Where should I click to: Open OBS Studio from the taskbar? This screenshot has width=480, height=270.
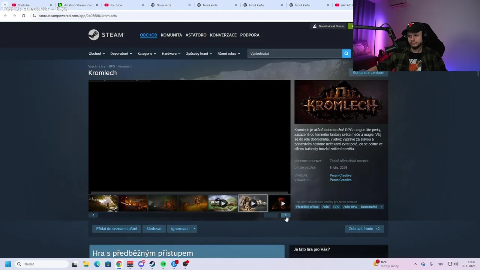pyautogui.click(x=185, y=264)
